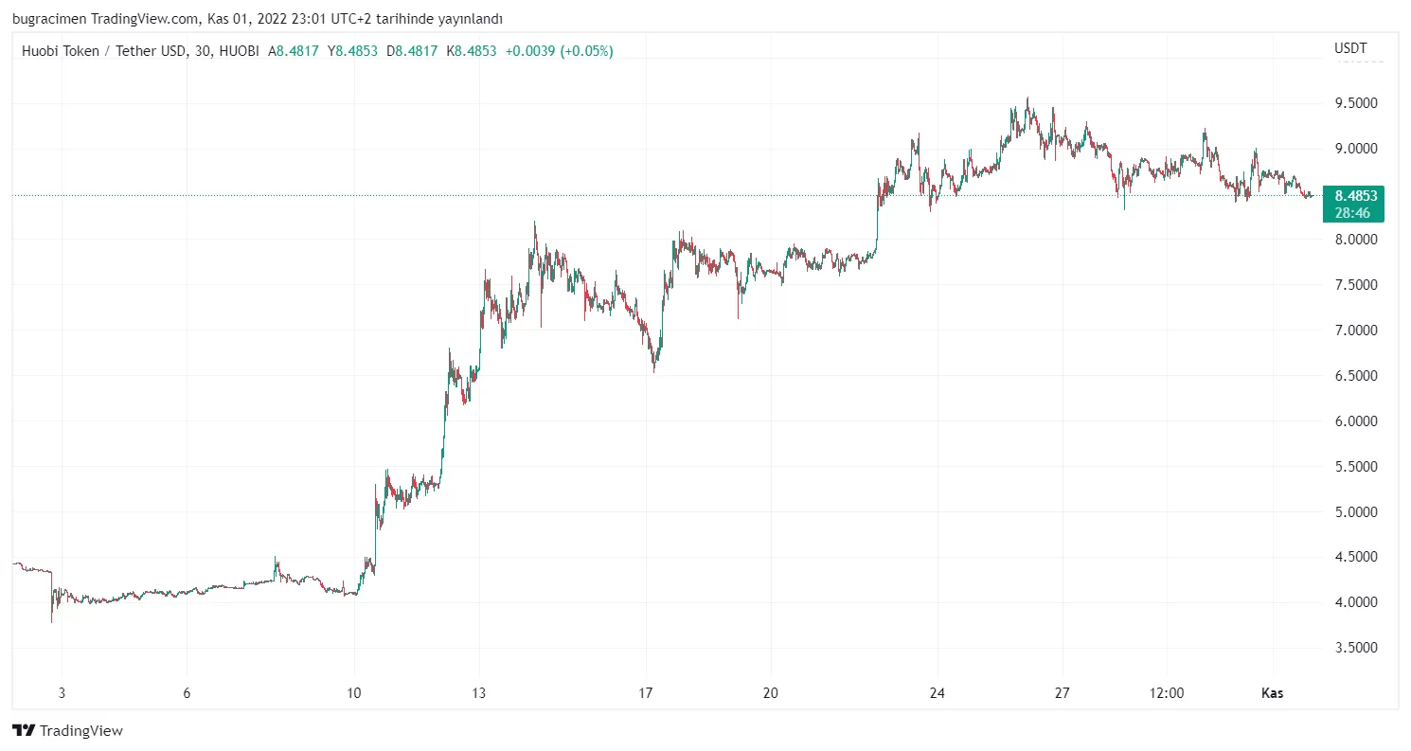Click the 6.5000 level on the price scale
The height and width of the screenshot is (751, 1411).
pos(1354,376)
